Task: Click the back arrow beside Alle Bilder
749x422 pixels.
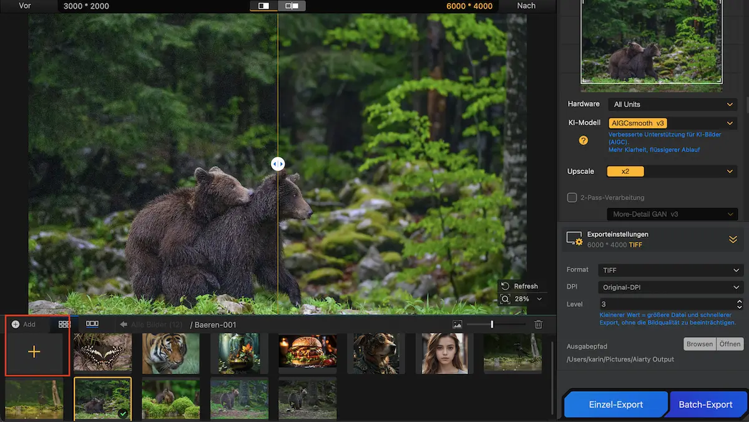Action: pos(124,324)
